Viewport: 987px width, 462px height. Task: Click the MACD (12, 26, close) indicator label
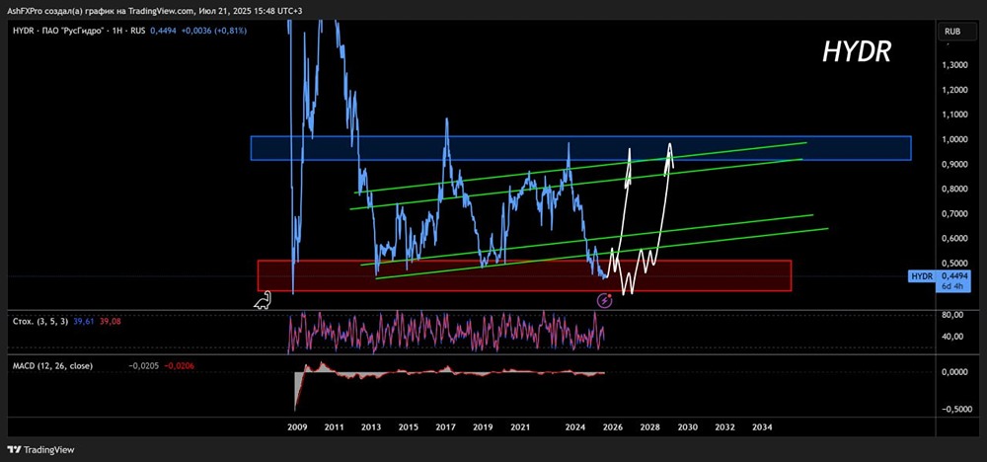click(53, 365)
